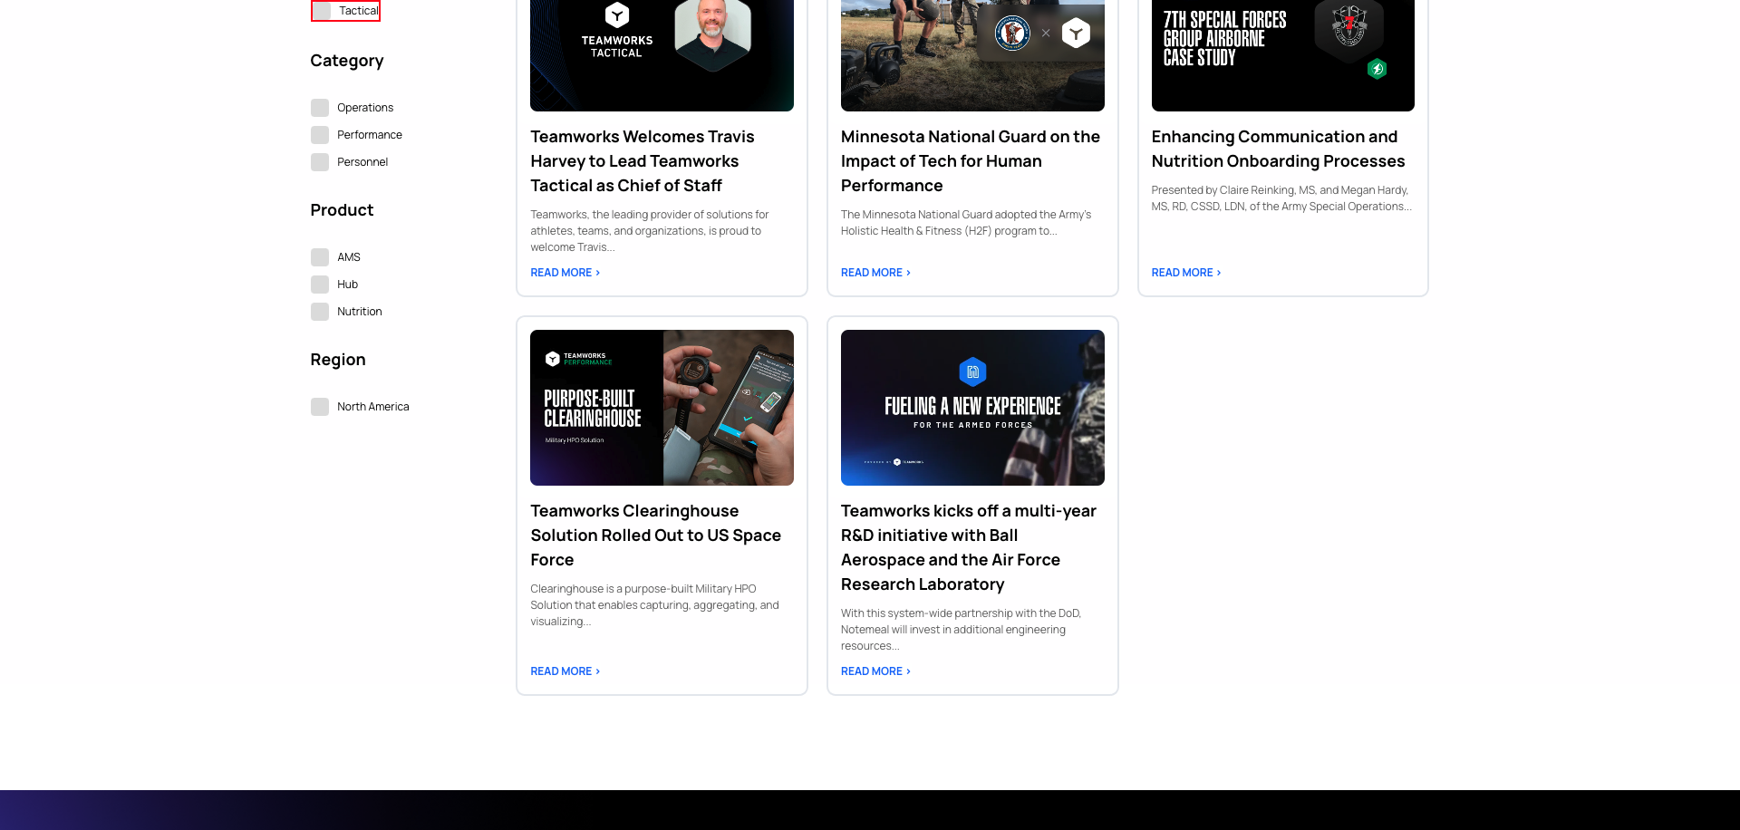Check the North America region filter
This screenshot has width=1740, height=830.
(x=320, y=406)
